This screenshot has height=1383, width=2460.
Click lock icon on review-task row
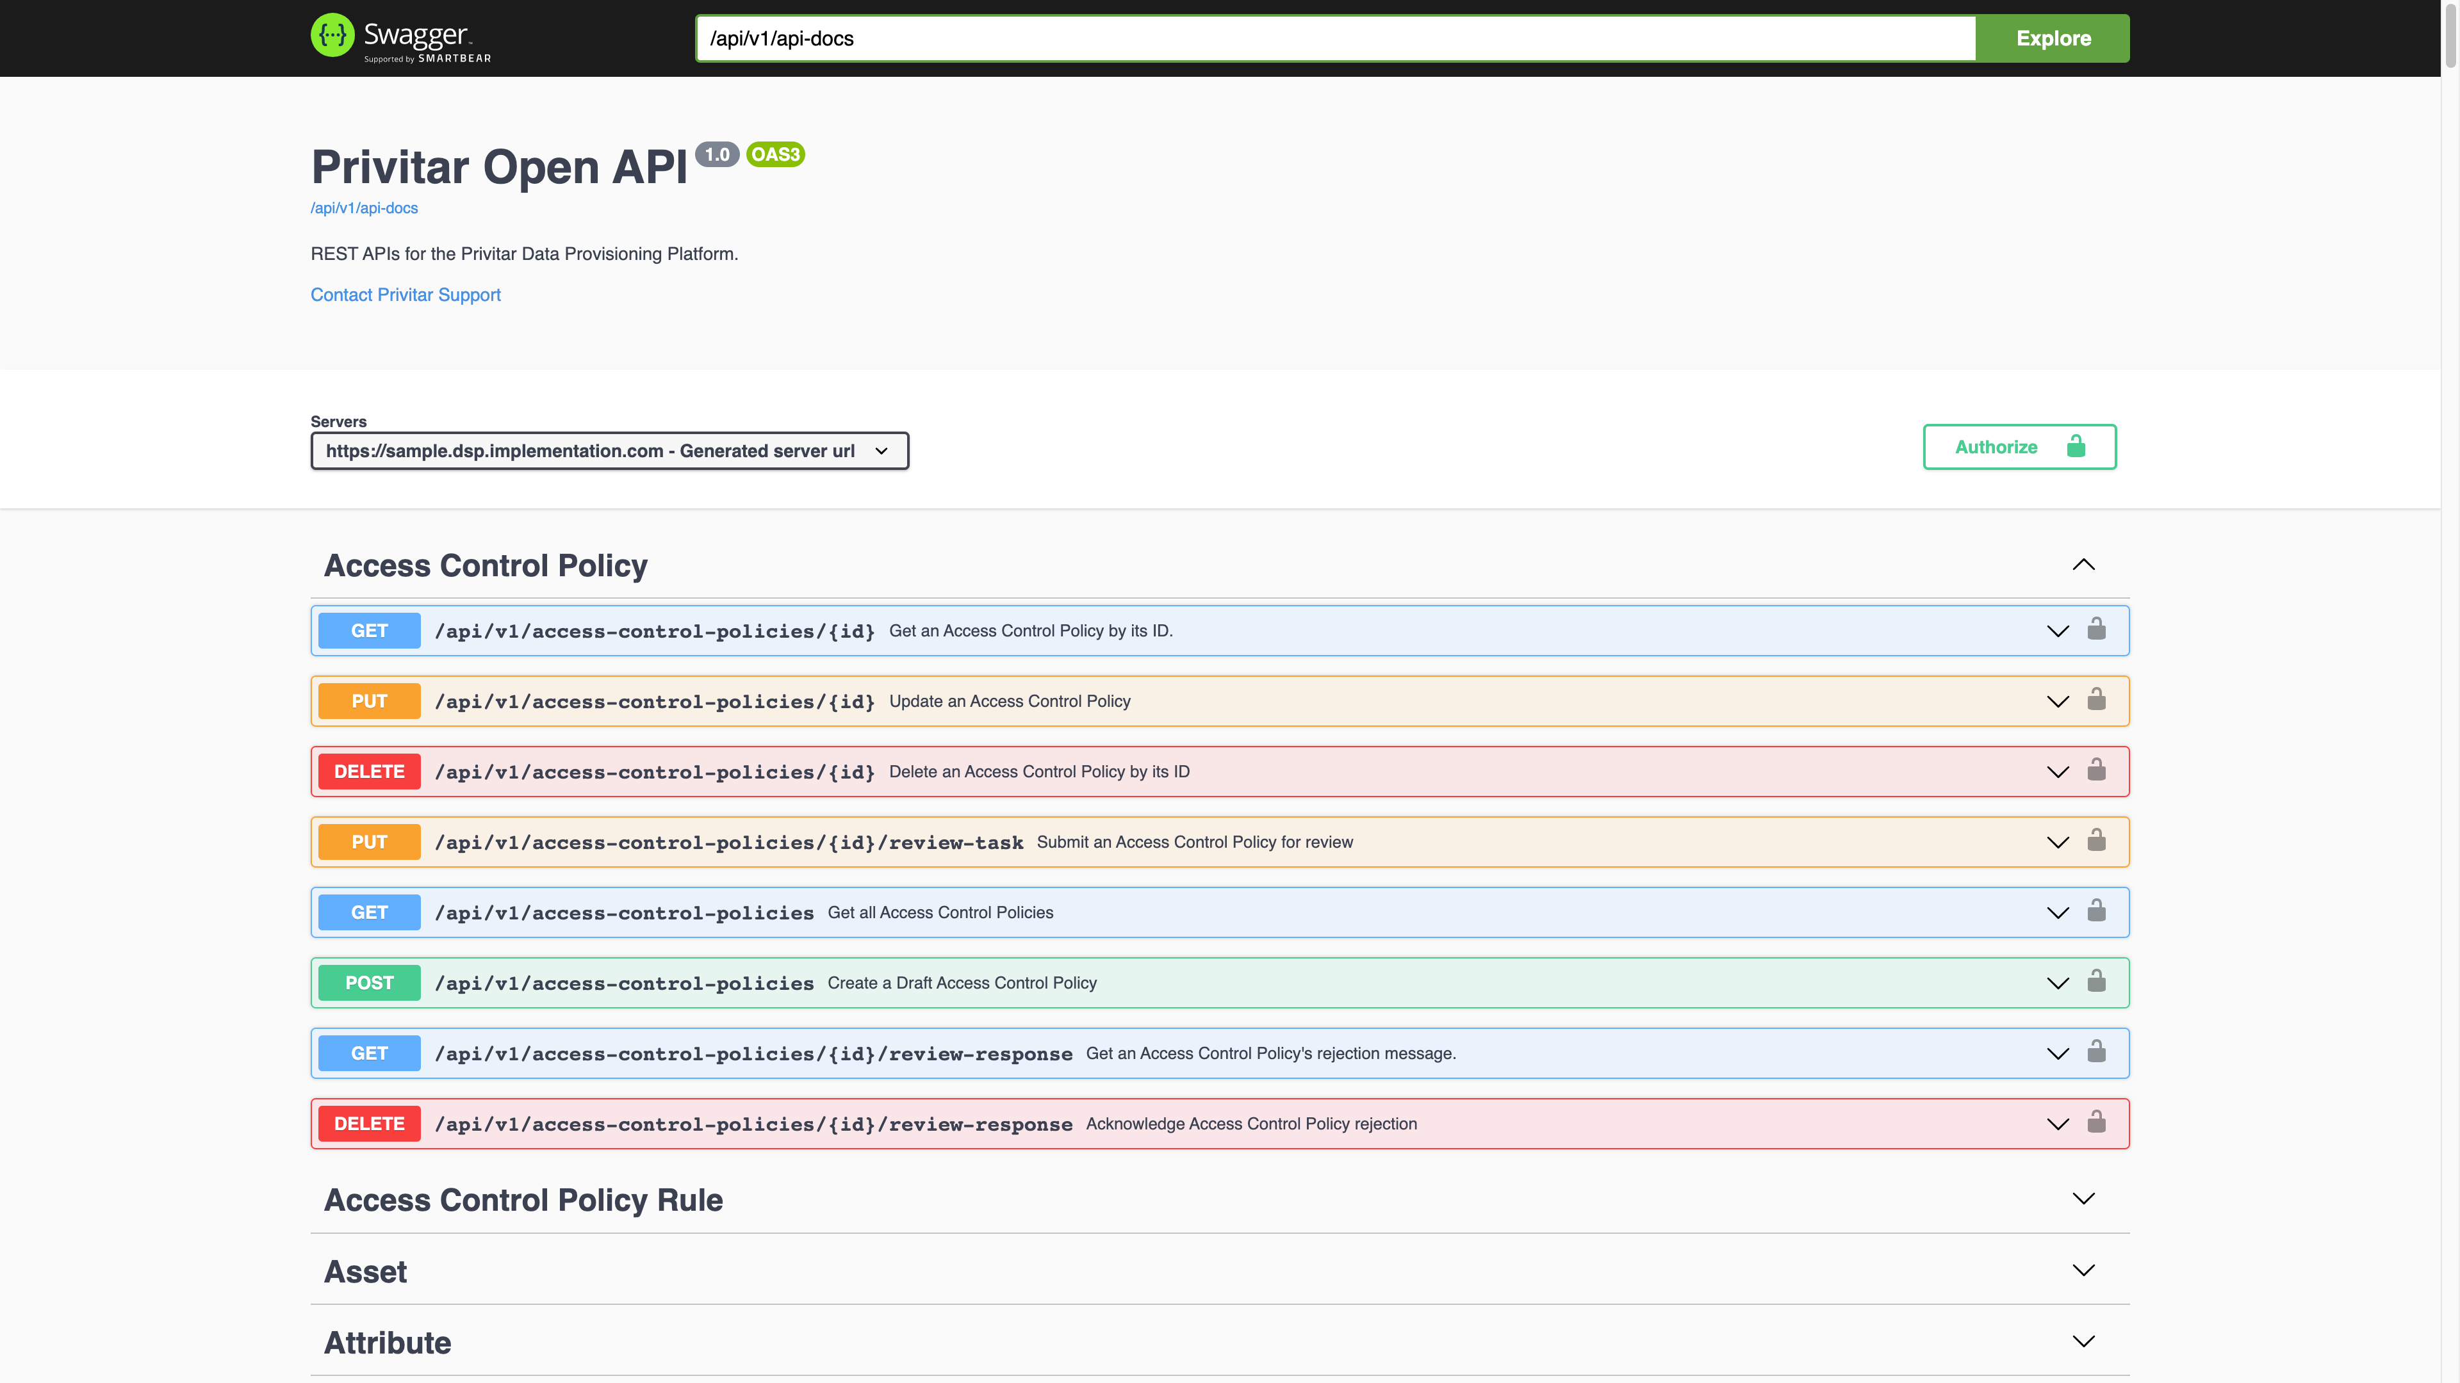pyautogui.click(x=2096, y=841)
